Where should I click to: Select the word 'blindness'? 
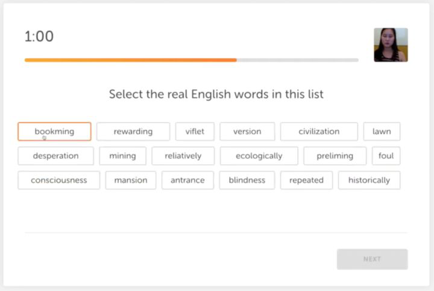[247, 180]
